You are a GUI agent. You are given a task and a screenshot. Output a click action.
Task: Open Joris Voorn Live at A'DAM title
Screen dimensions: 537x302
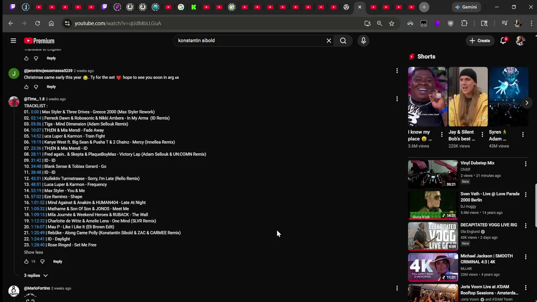pyautogui.click(x=489, y=290)
